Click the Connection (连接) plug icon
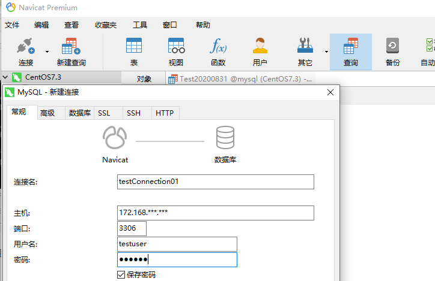The image size is (435, 281). click(x=25, y=46)
